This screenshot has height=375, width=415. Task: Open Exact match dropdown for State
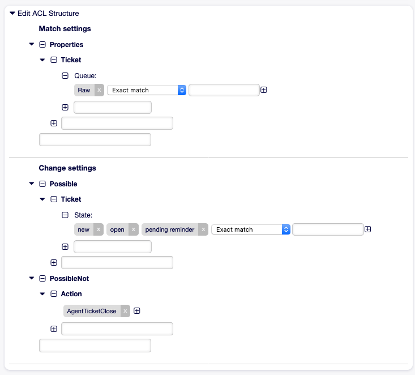251,229
